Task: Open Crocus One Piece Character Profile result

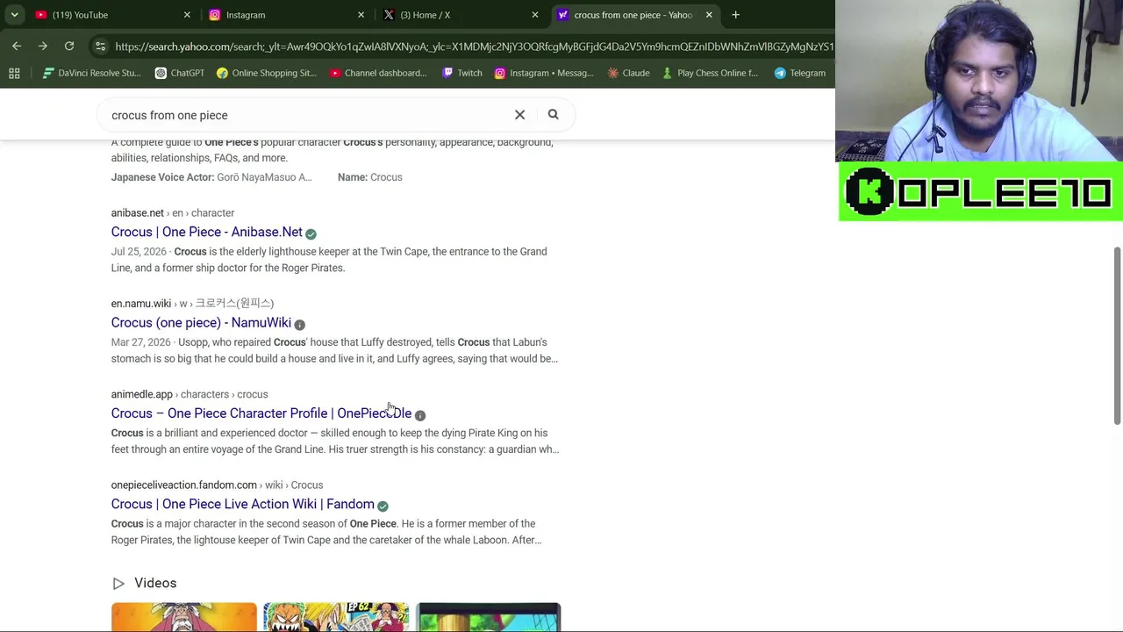Action: pos(261,413)
